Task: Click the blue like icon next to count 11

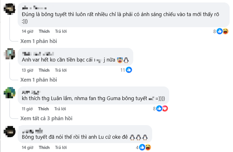Action: coord(129,70)
